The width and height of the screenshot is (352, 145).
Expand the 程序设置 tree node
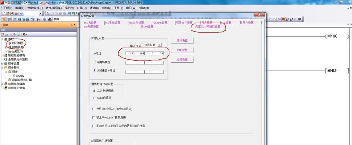[2, 63]
